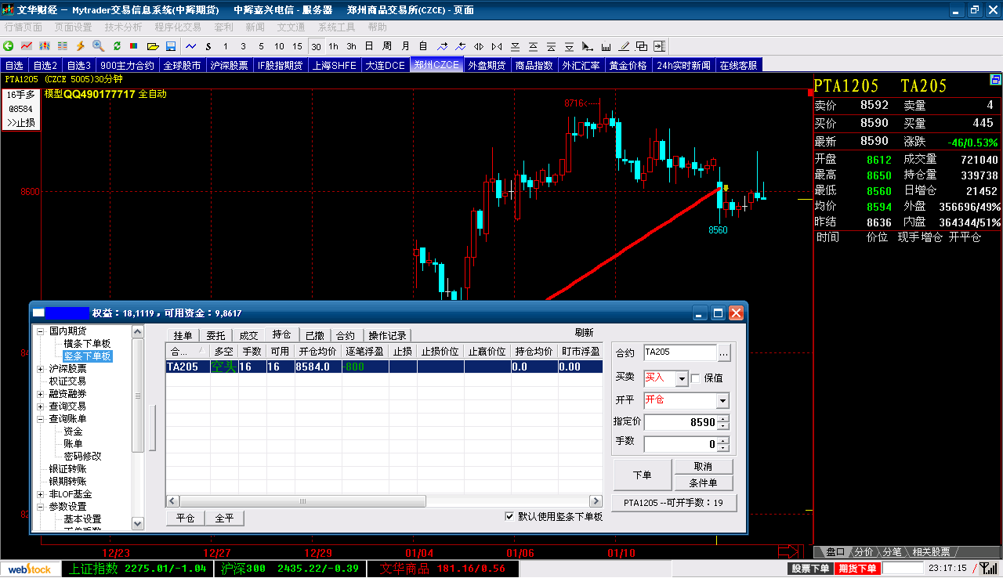Click the magnifier zoom icon in toolbar

(x=98, y=46)
